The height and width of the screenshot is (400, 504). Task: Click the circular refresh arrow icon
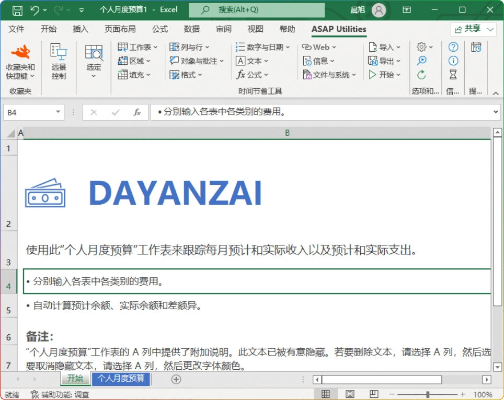click(x=421, y=75)
